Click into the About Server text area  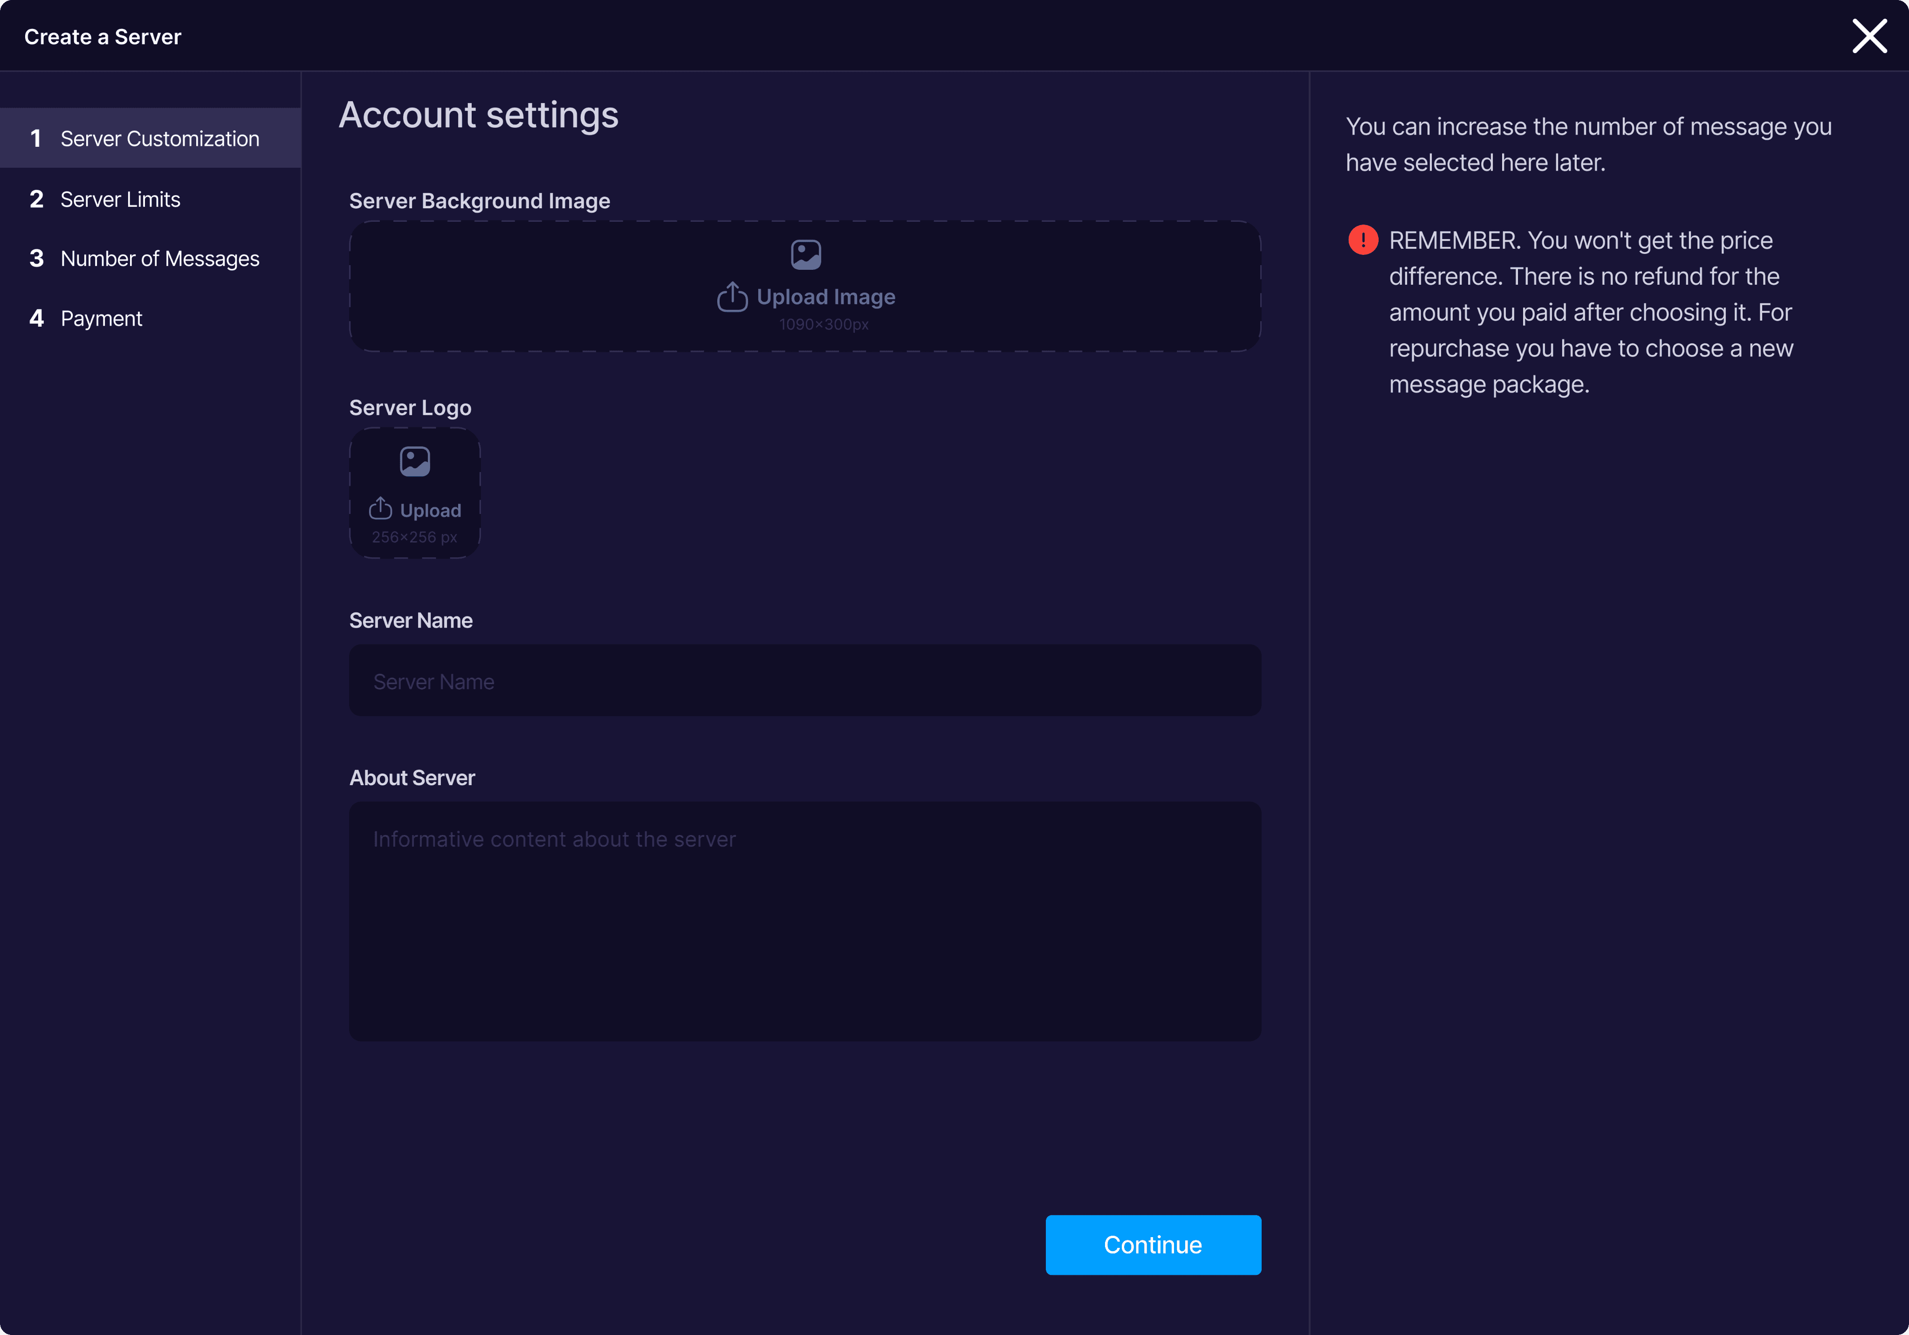tap(804, 921)
